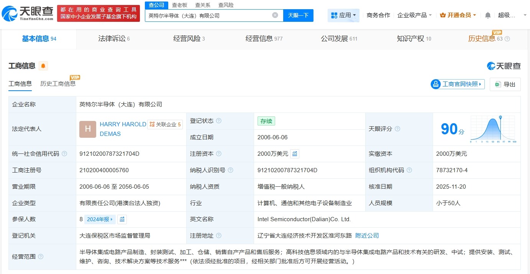Click the Excel export icon next to 导出
Image resolution: width=530 pixels, height=274 pixels.
coord(498,85)
